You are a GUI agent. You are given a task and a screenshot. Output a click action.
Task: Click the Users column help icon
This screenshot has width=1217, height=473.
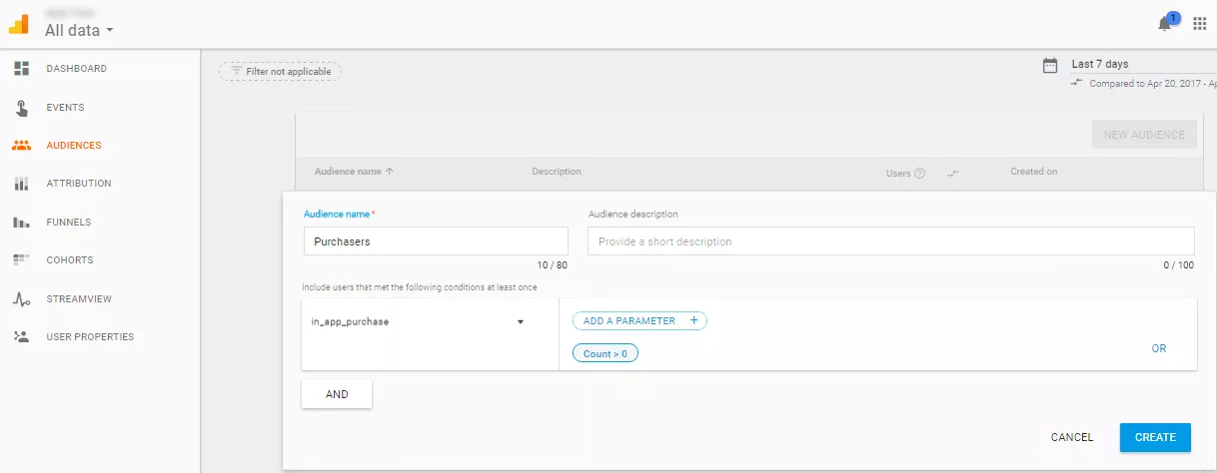tap(919, 173)
